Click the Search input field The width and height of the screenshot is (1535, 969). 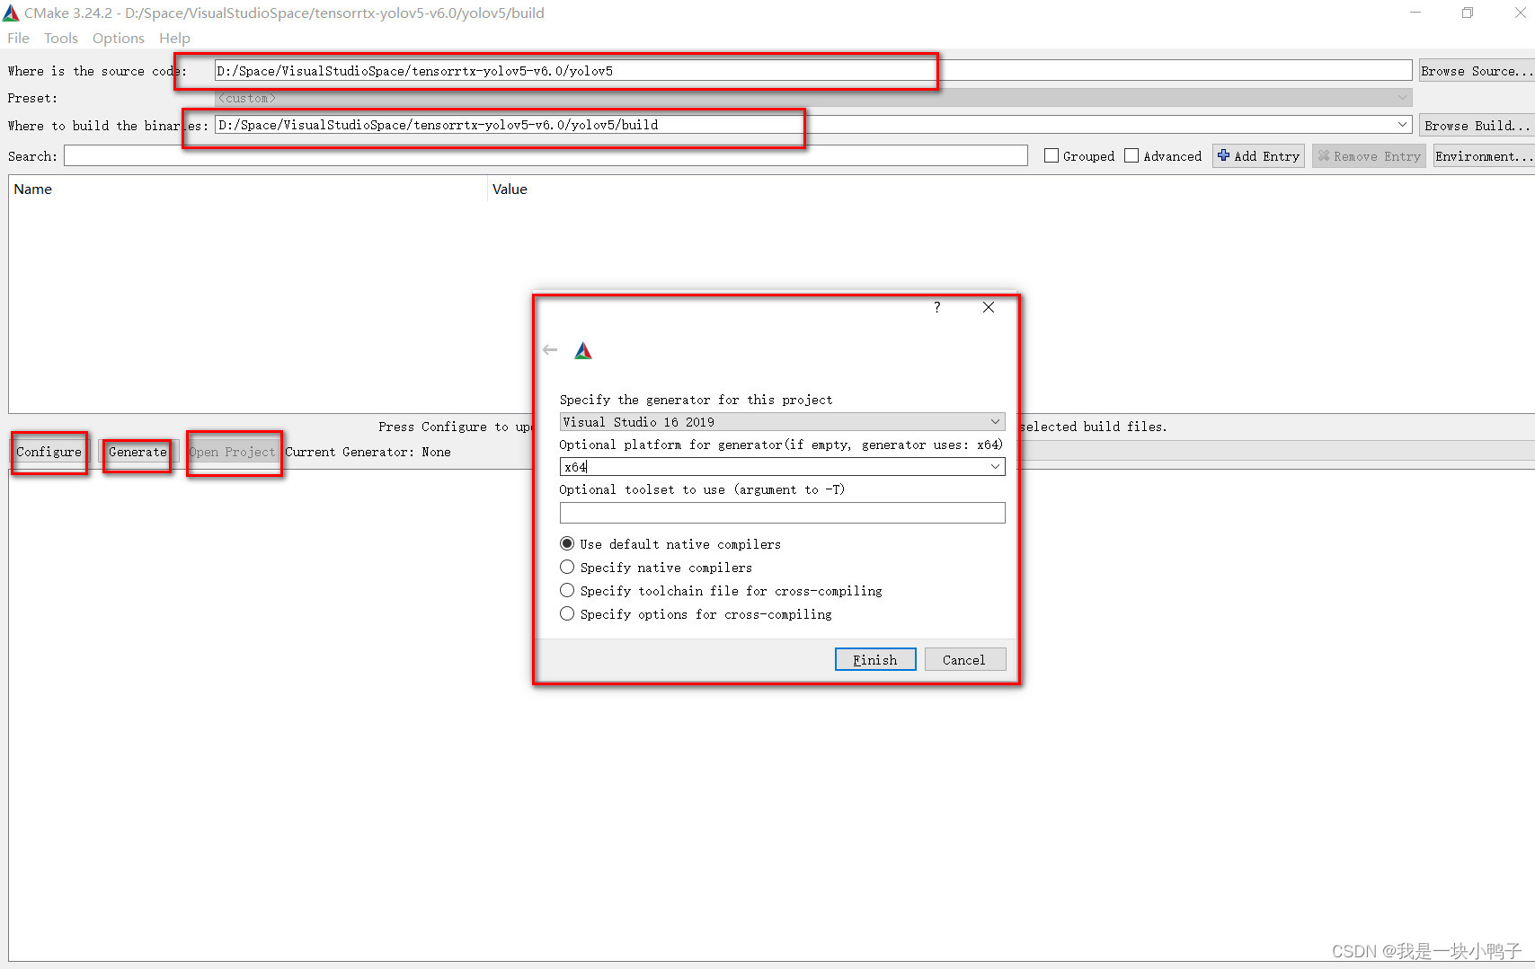[546, 156]
